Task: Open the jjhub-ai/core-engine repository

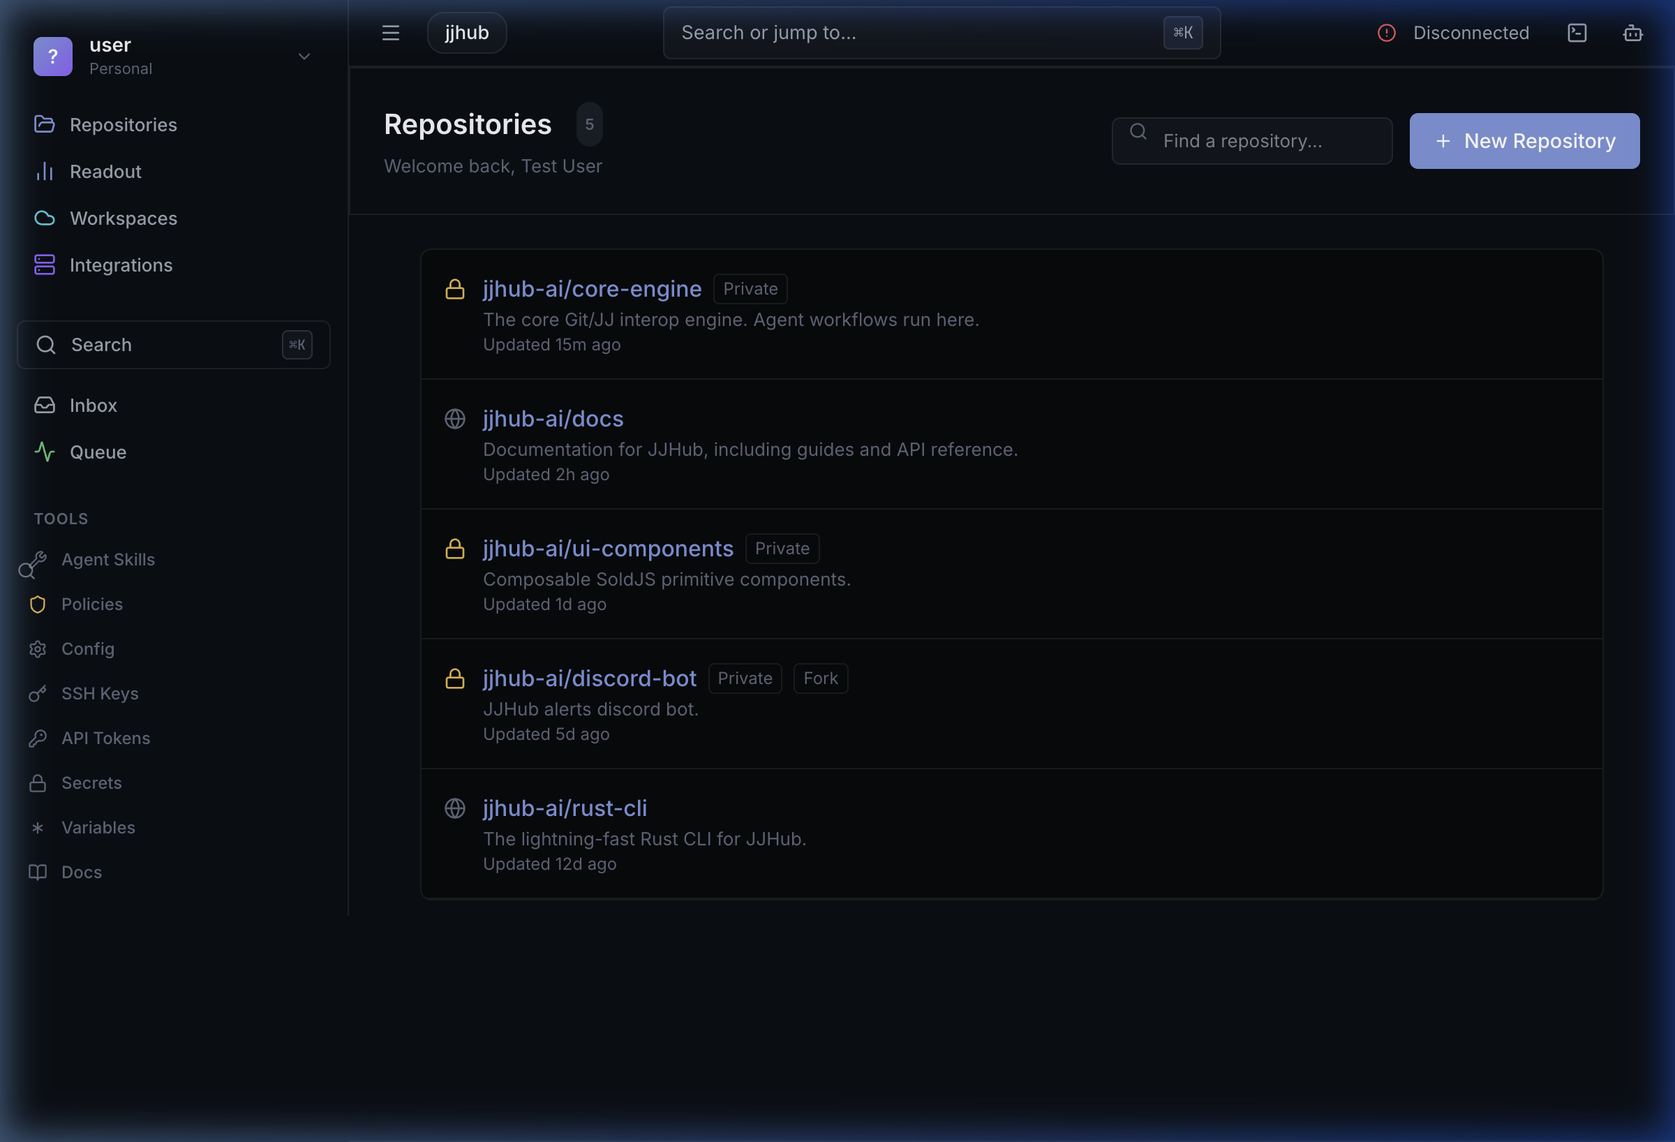Action: (x=592, y=288)
